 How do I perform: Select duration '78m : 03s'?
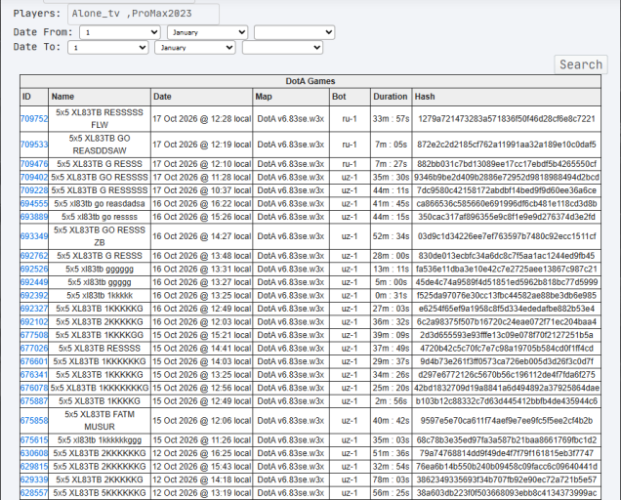[391, 479]
